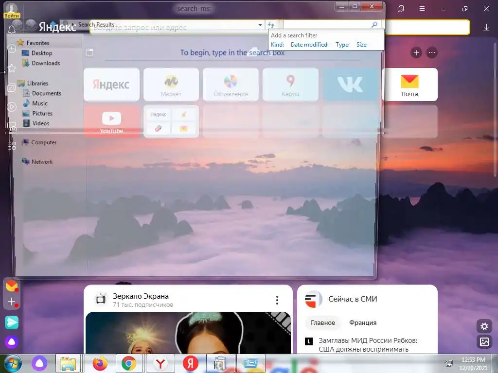Viewport: 498px width, 373px height.
Task: Open bookmarks star icon in Yandex sidebar
Action: pyautogui.click(x=12, y=68)
